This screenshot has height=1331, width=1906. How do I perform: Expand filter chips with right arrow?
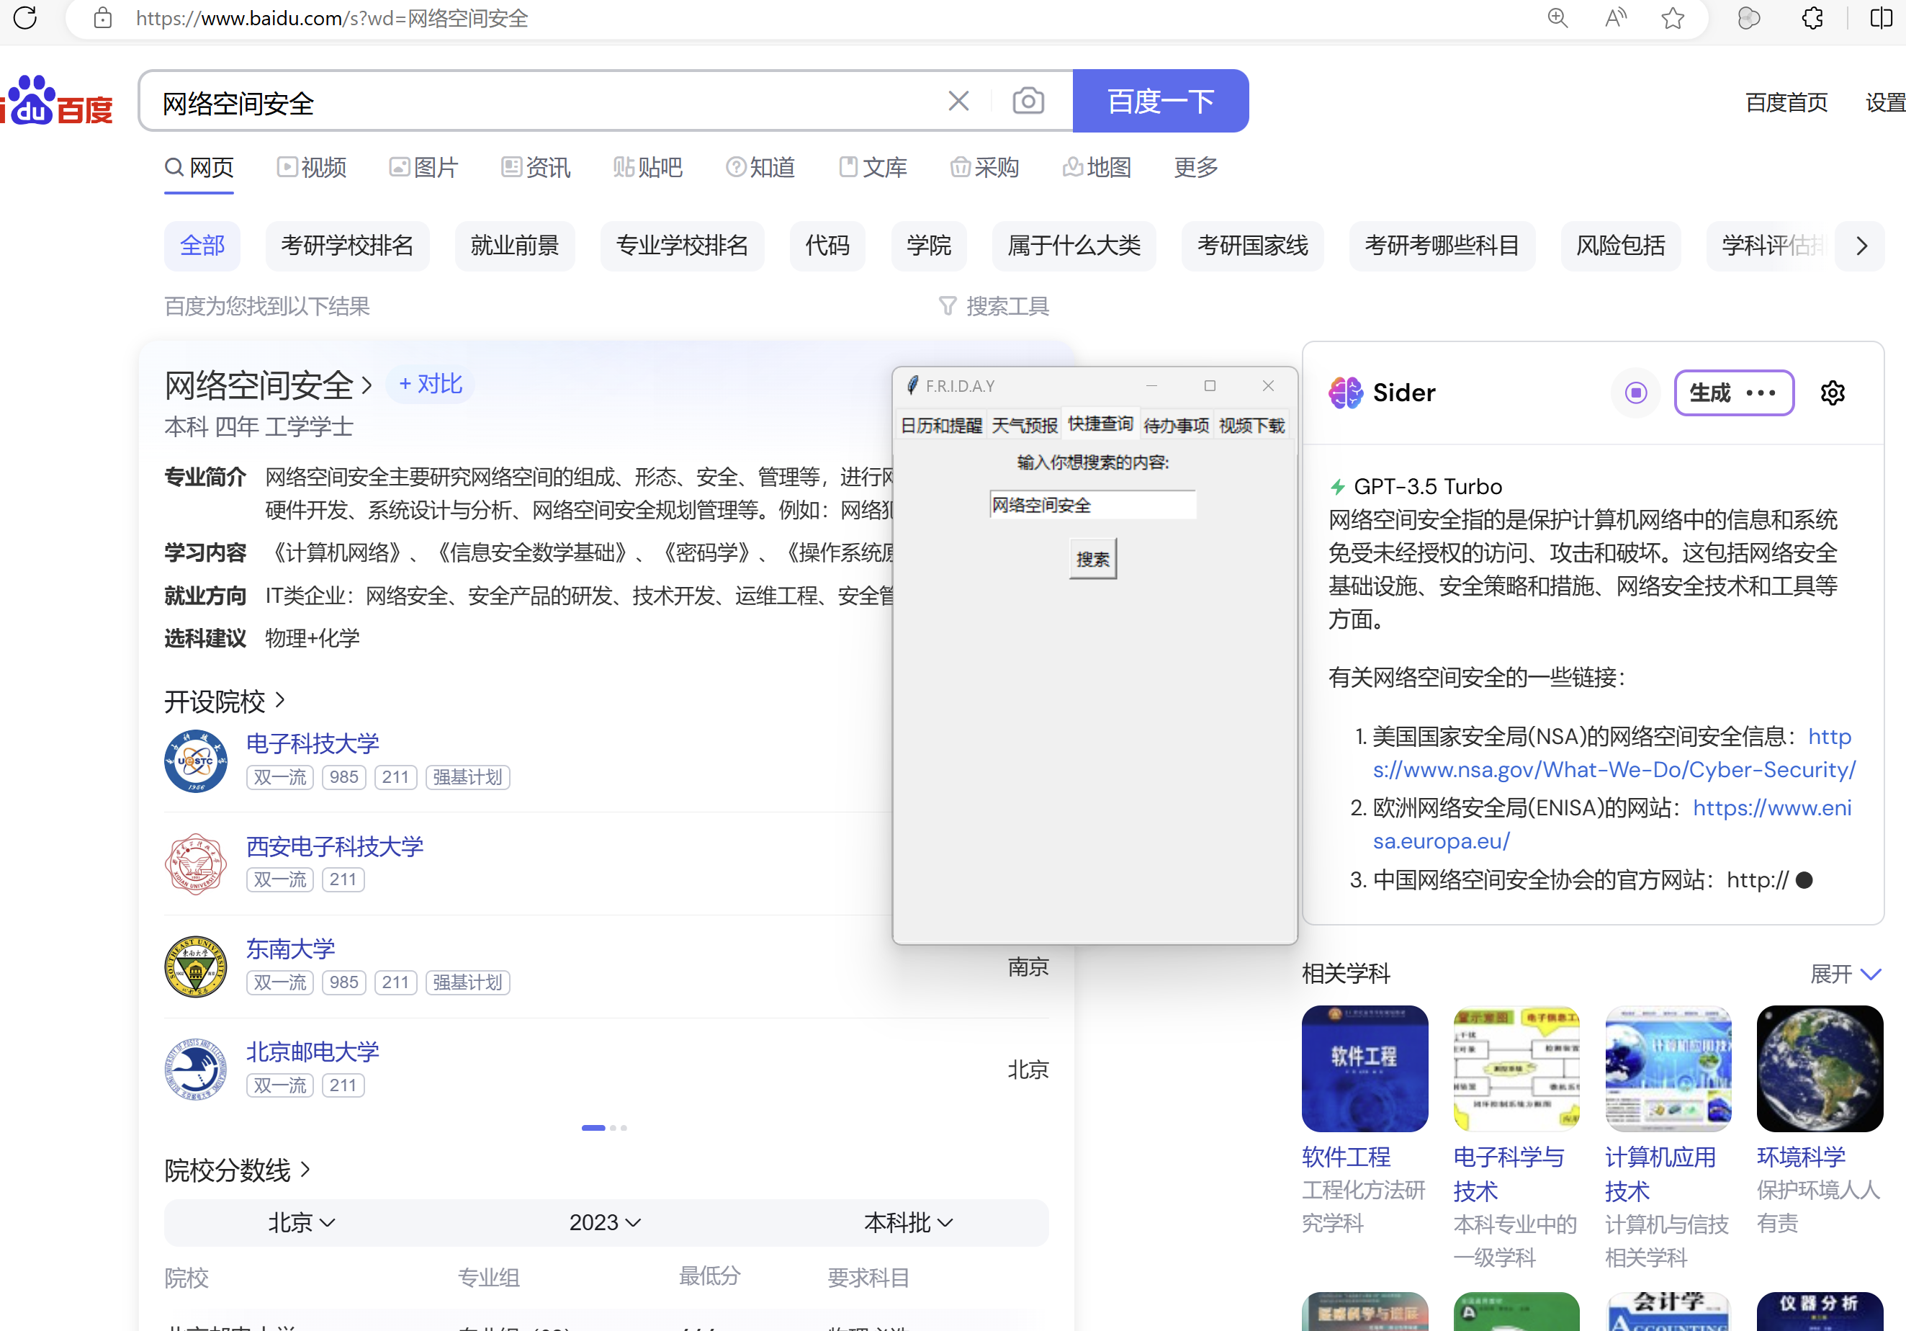pos(1861,246)
